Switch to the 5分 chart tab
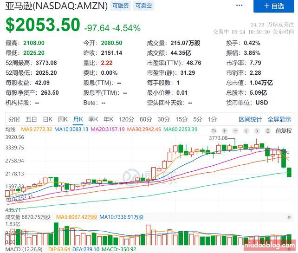Viewport: 298px width, 253px height. coord(198,119)
